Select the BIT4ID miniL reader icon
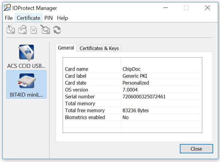Viewport: 220px width, 162px height. point(26,81)
